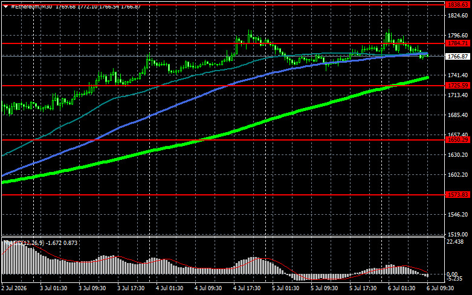Viewport: 472px width, 295px height.
Task: Click the 4 Jul 01:30 time label
Action: tap(169, 288)
